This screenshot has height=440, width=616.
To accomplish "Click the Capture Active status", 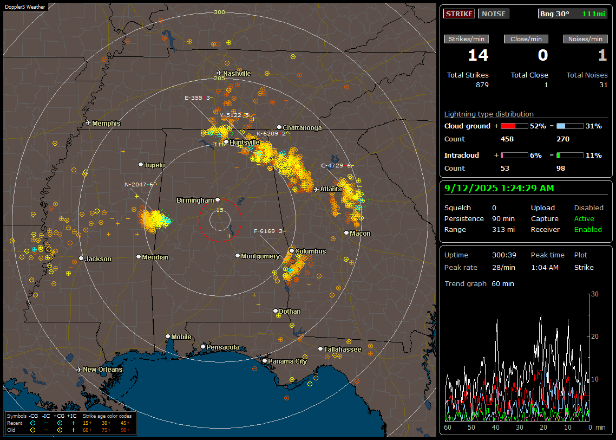I will pos(584,218).
